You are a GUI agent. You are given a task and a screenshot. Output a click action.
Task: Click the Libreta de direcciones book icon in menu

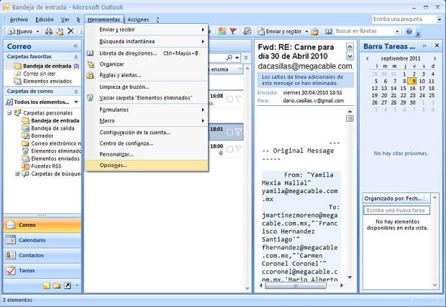(90, 53)
